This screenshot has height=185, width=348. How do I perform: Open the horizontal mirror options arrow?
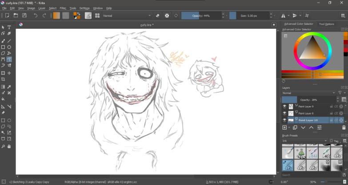[288, 16]
